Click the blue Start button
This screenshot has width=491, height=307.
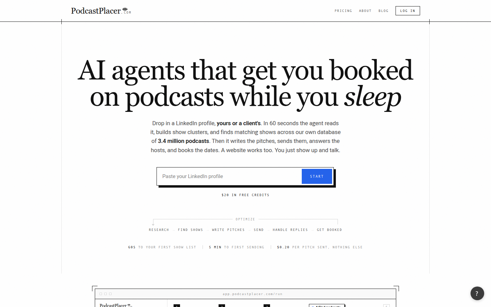[317, 176]
